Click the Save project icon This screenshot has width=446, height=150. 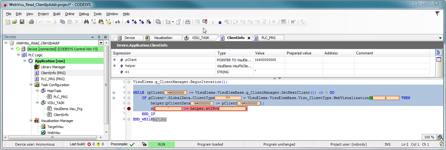click(22, 22)
